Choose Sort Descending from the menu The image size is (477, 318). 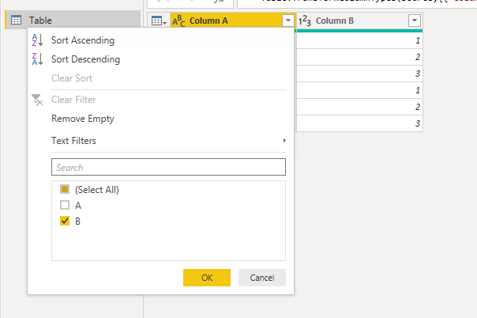tap(85, 59)
